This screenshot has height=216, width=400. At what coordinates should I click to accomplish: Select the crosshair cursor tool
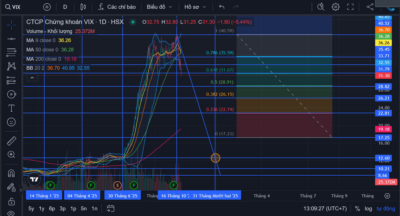click(x=11, y=25)
